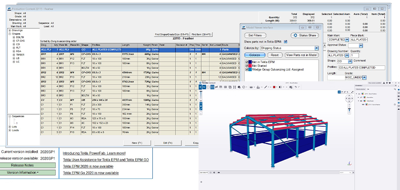Expand the Lots tree node
This screenshot has width=400, height=190.
10,126
